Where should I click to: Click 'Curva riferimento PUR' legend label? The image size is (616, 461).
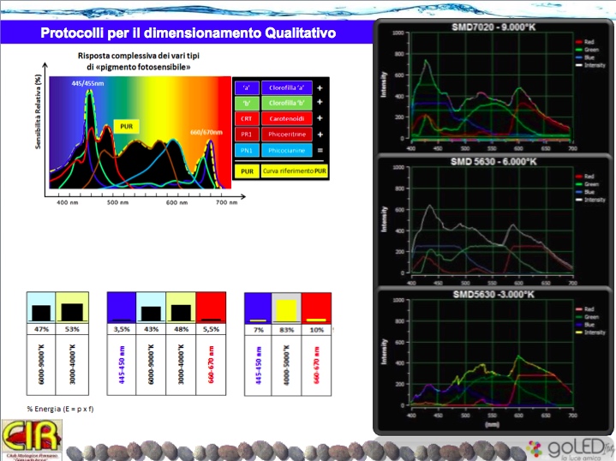coord(294,171)
